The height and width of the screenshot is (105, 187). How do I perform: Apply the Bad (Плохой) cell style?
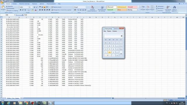tap(132, 7)
